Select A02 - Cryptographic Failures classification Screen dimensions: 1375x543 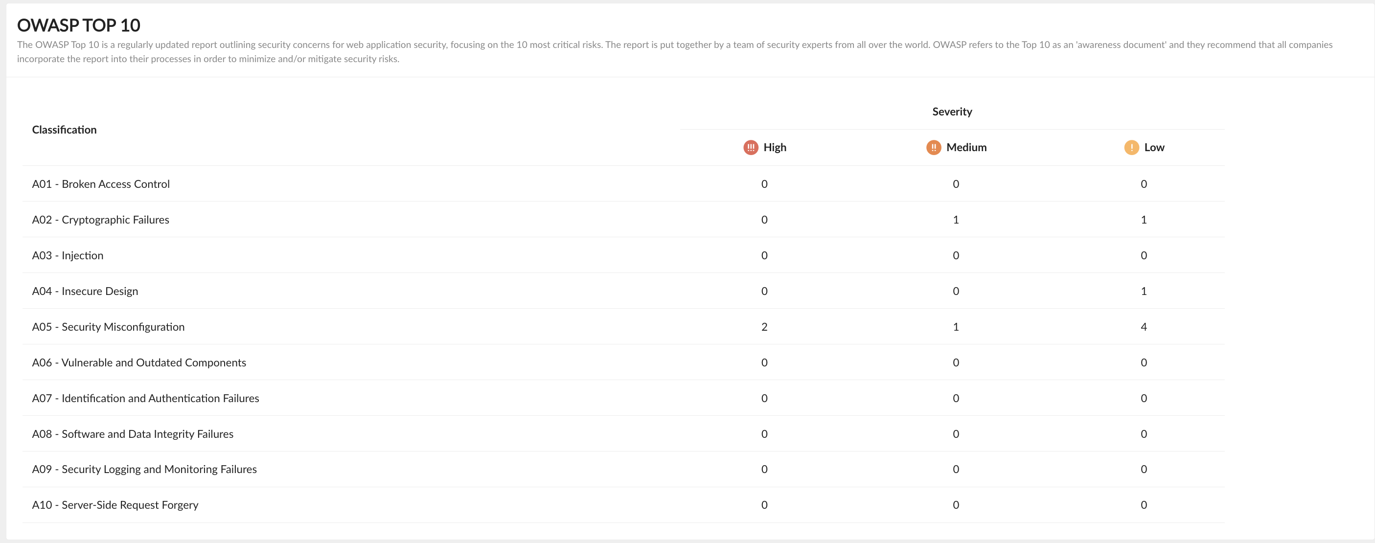click(100, 220)
